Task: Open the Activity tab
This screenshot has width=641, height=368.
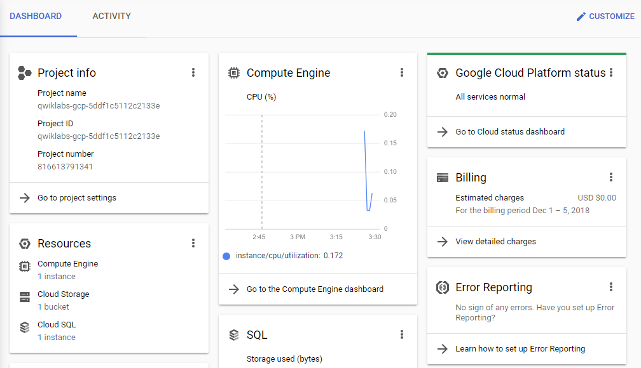Action: click(x=112, y=16)
